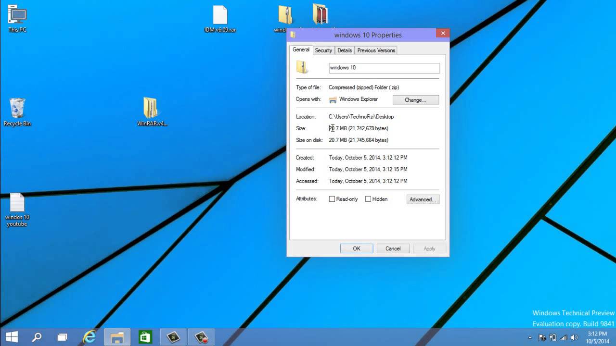Open the Windows Start button
616x346 pixels.
[x=12, y=337]
